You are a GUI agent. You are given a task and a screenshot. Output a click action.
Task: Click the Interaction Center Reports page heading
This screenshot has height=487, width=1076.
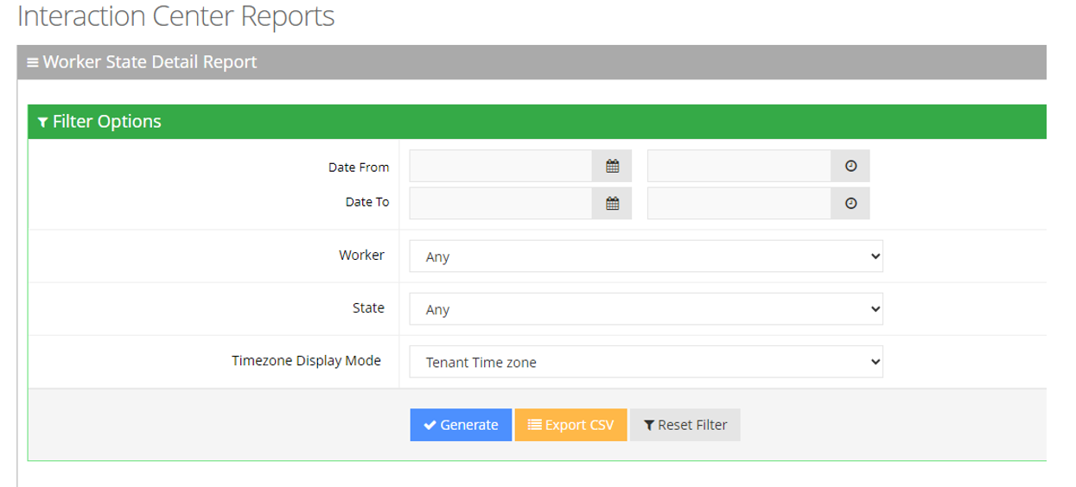coord(175,16)
